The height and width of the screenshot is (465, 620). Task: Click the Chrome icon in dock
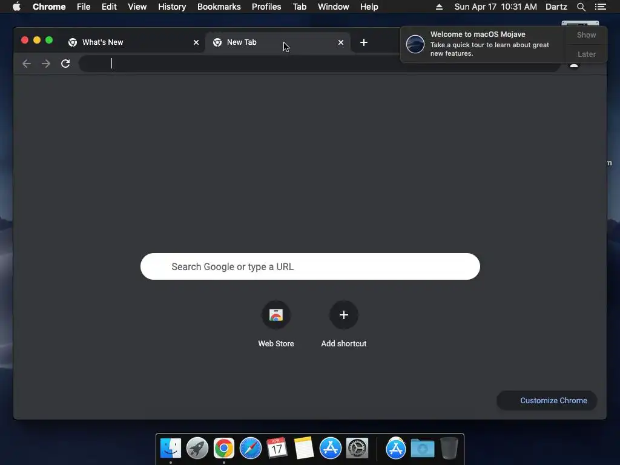click(224, 449)
